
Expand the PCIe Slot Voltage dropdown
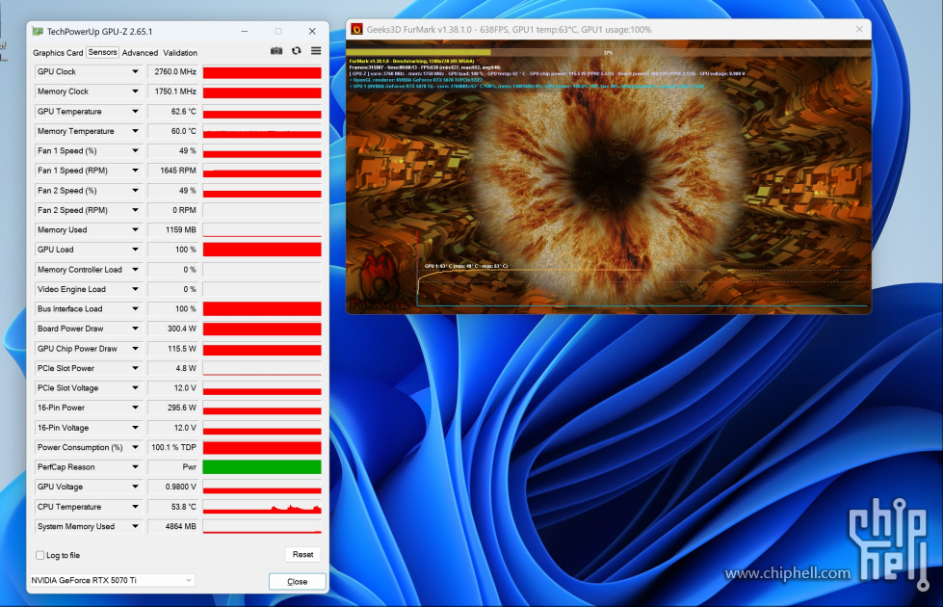135,388
